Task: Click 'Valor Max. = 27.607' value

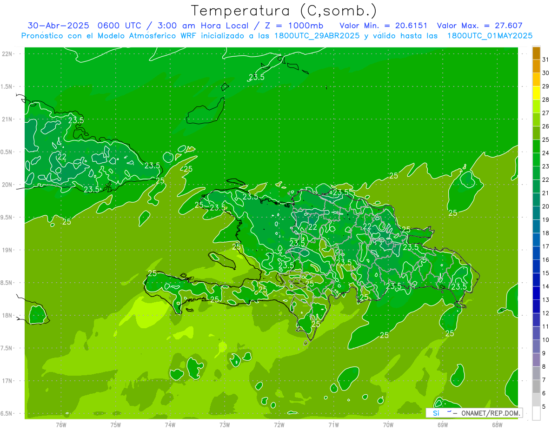Action: click(480, 26)
